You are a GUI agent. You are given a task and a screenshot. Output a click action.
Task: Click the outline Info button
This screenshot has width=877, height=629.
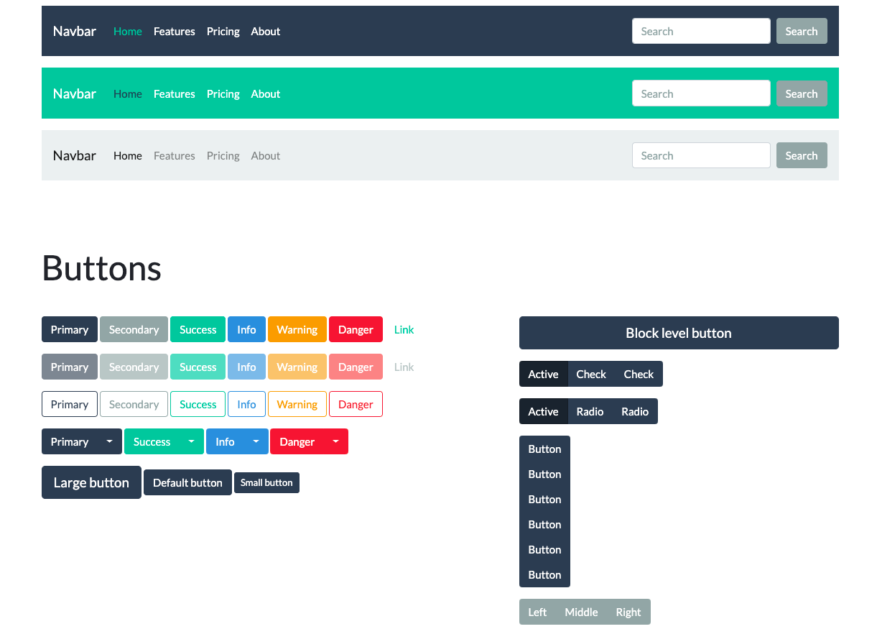246,404
